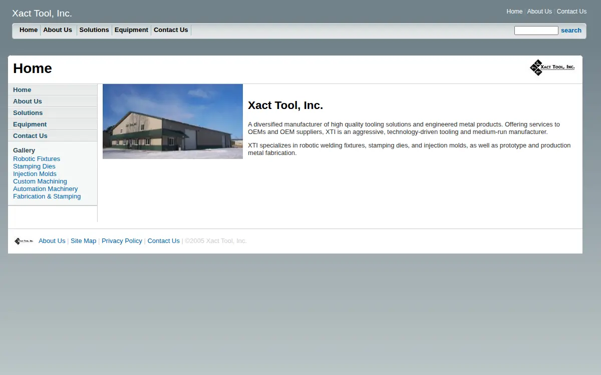Open Solutions in the left sidebar
Image resolution: width=601 pixels, height=375 pixels.
coord(53,113)
